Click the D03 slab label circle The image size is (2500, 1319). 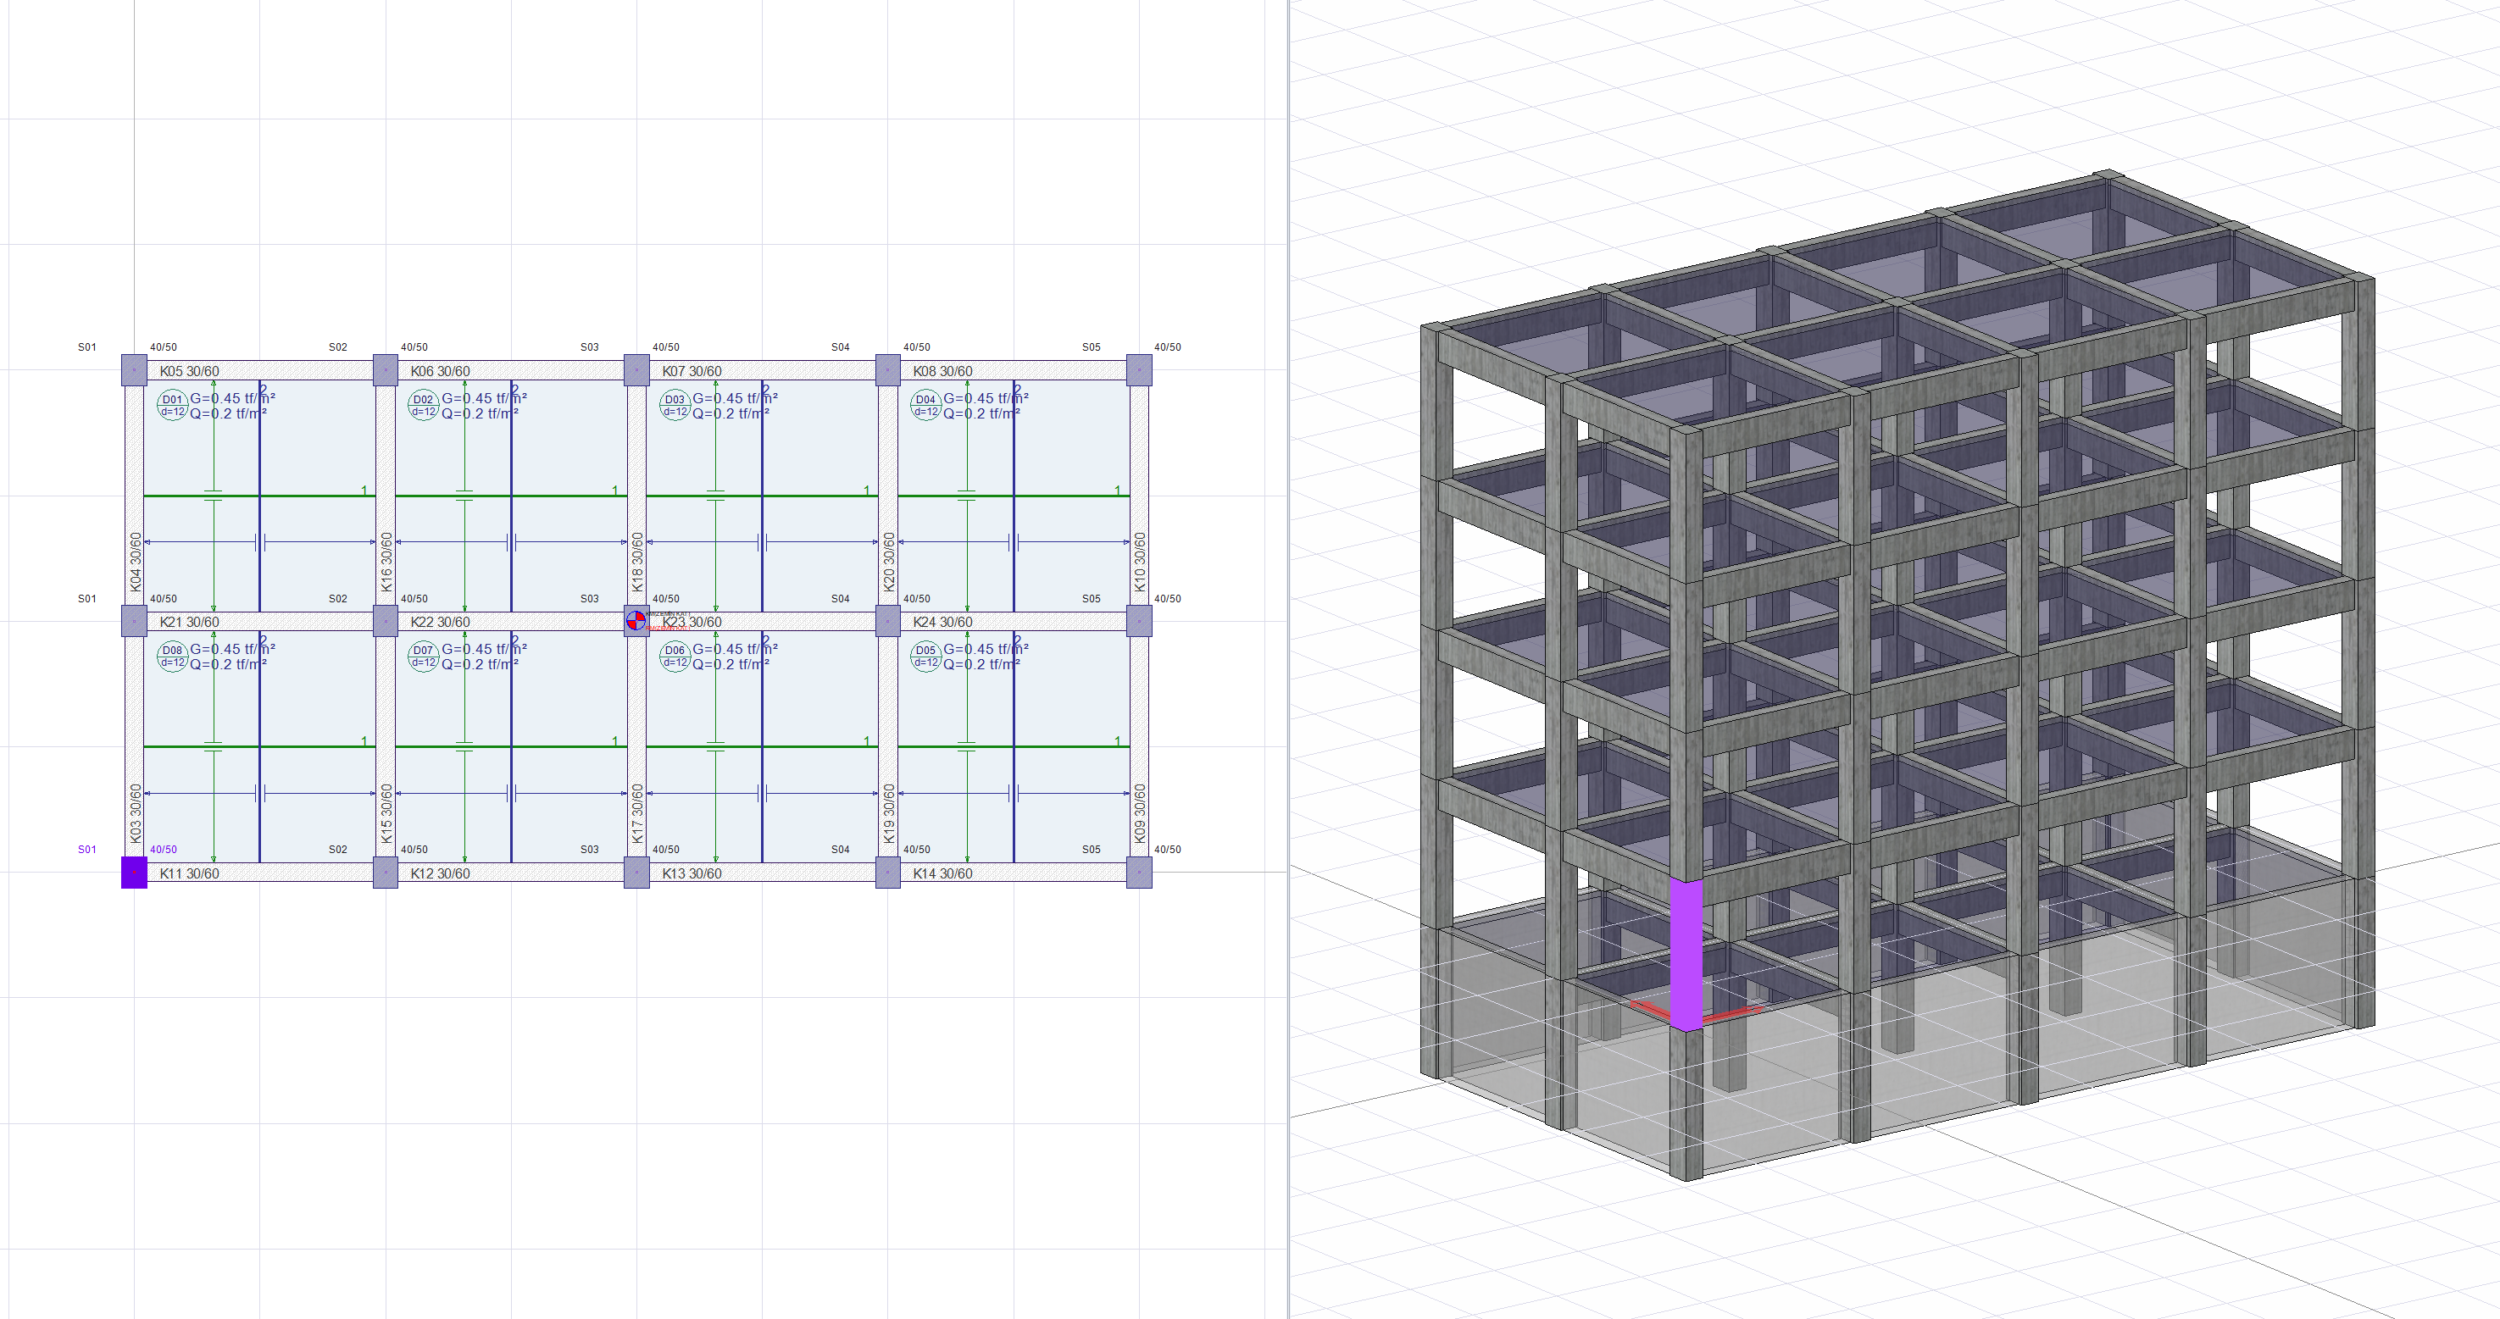point(675,406)
